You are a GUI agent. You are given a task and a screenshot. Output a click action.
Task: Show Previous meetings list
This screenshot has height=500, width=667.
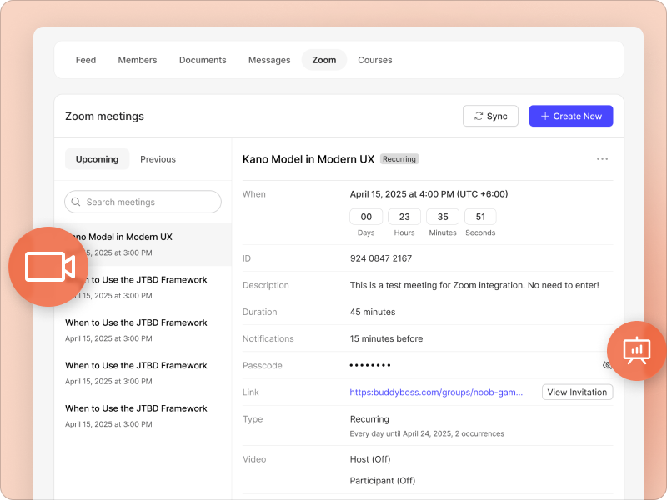(x=158, y=159)
